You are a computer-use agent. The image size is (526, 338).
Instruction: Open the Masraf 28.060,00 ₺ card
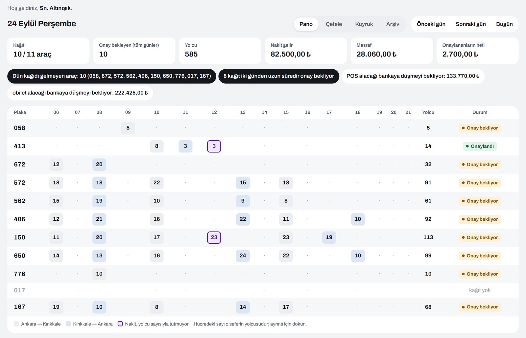(x=392, y=51)
